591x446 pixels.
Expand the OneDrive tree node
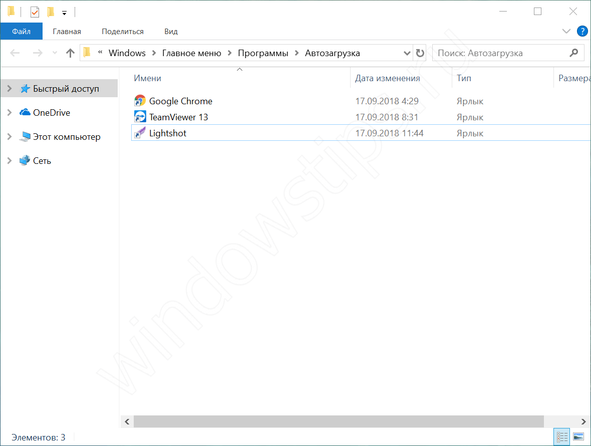9,113
